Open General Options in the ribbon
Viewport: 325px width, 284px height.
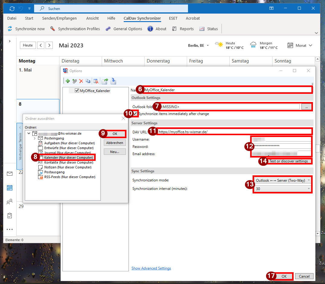(x=124, y=29)
